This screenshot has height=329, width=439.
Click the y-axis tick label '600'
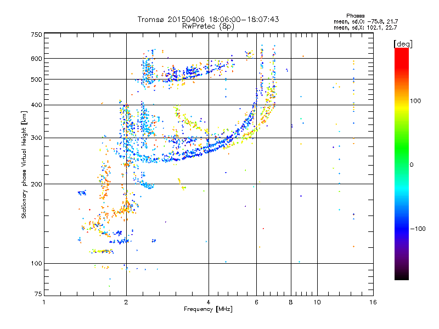[36, 59]
